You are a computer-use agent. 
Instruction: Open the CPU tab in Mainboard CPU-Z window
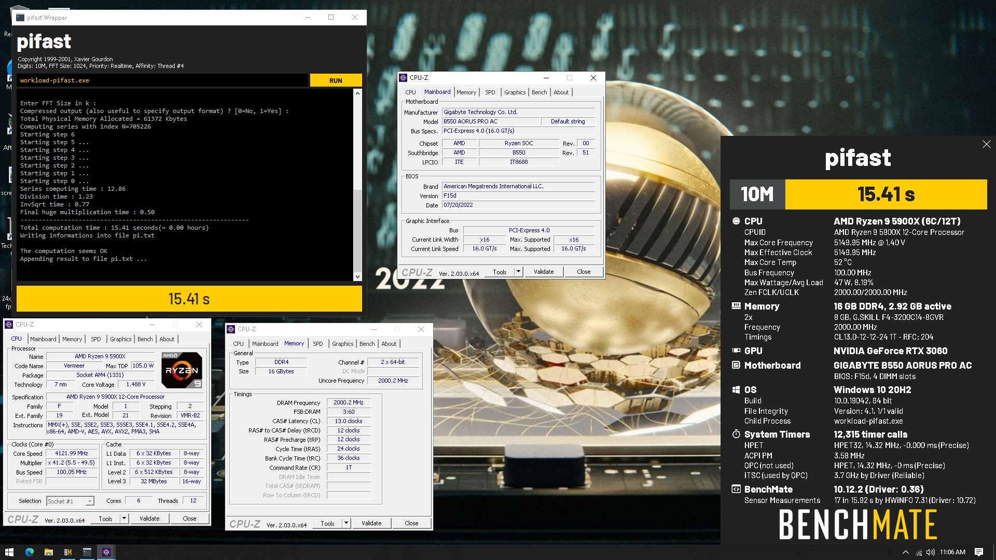410,92
